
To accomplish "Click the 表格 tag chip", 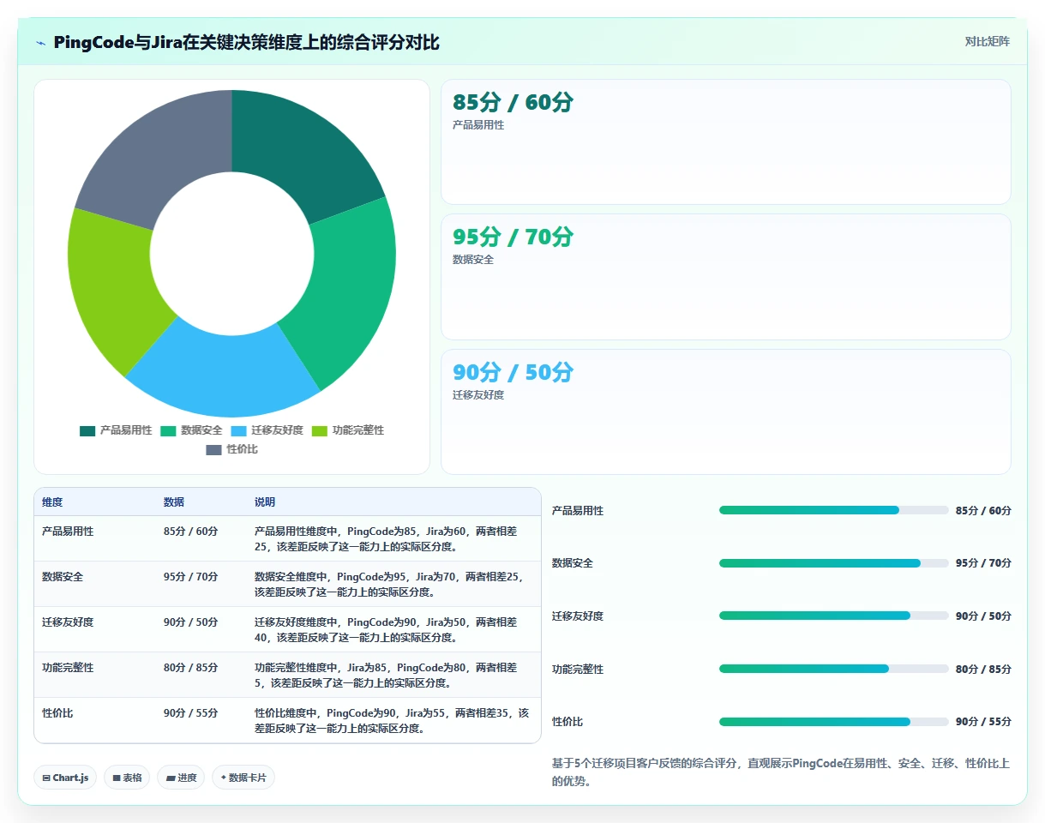I will pos(127,778).
